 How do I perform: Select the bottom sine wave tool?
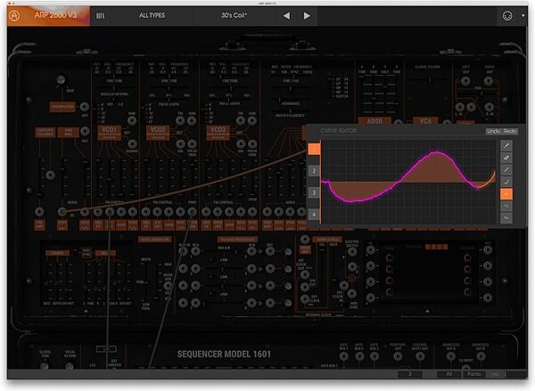tap(506, 218)
